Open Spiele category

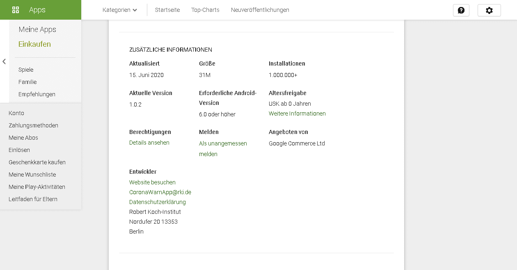(26, 70)
